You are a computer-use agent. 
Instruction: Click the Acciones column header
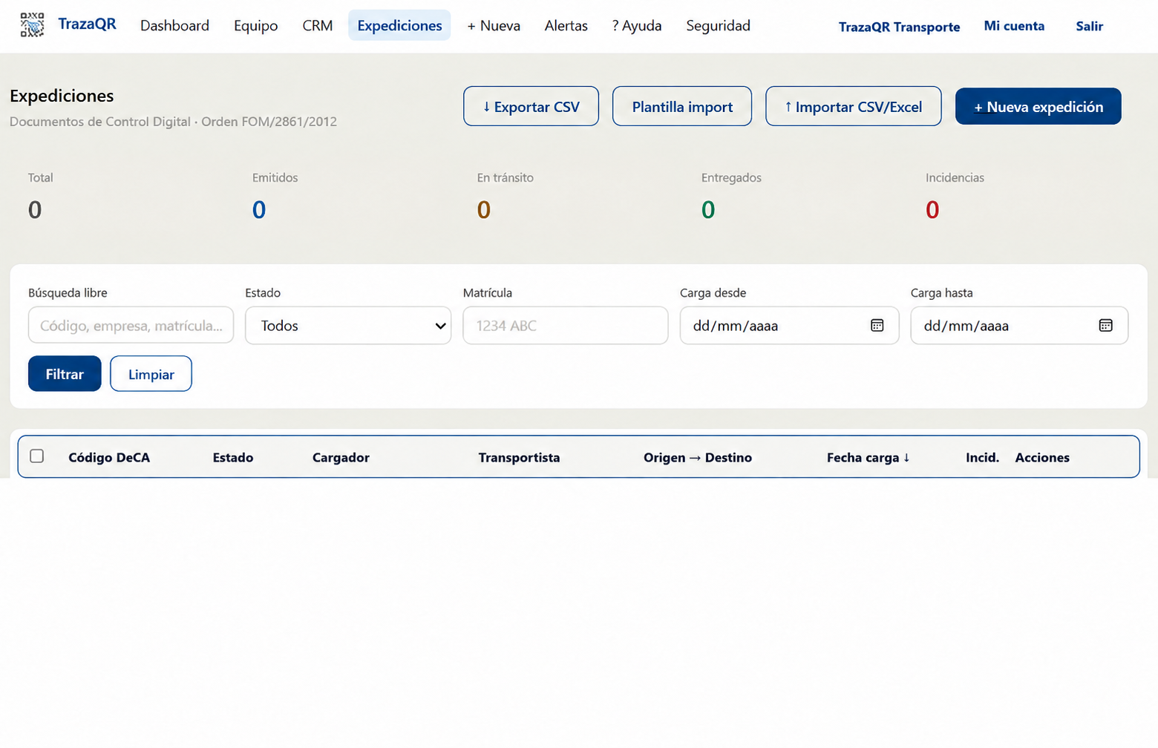coord(1042,457)
